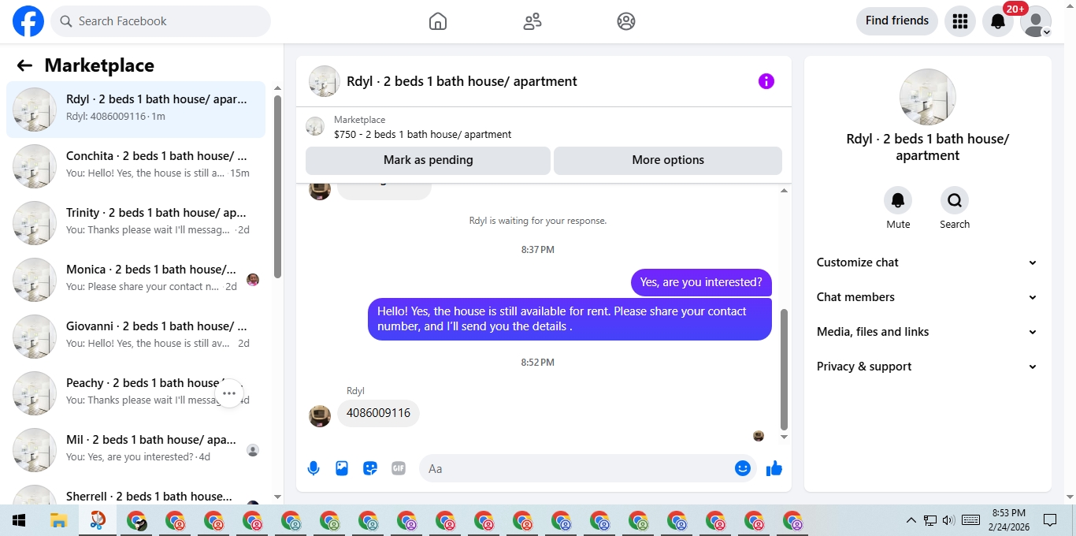Image resolution: width=1076 pixels, height=536 pixels.
Task: Attach a photo using the image icon
Action: 342,468
